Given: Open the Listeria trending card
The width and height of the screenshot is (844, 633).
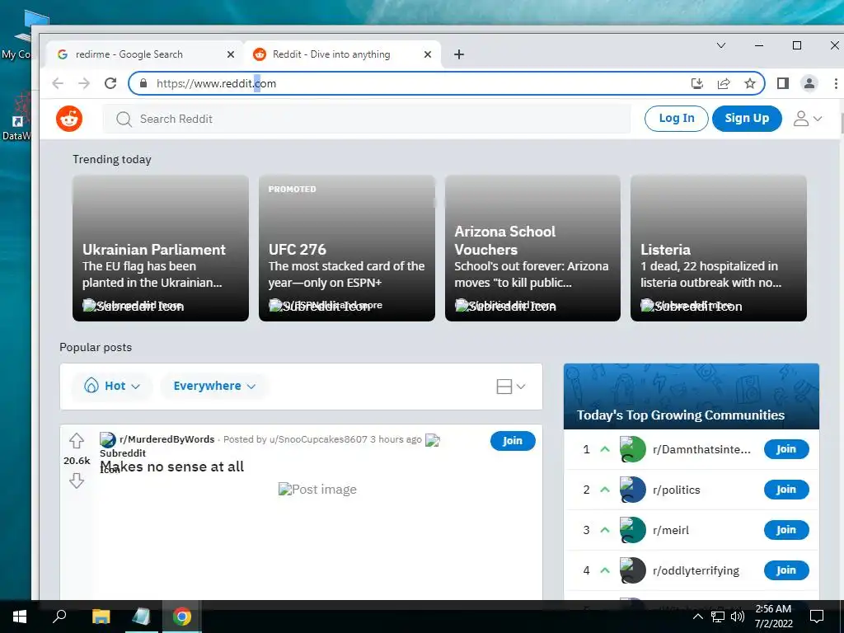Looking at the screenshot, I should (718, 248).
